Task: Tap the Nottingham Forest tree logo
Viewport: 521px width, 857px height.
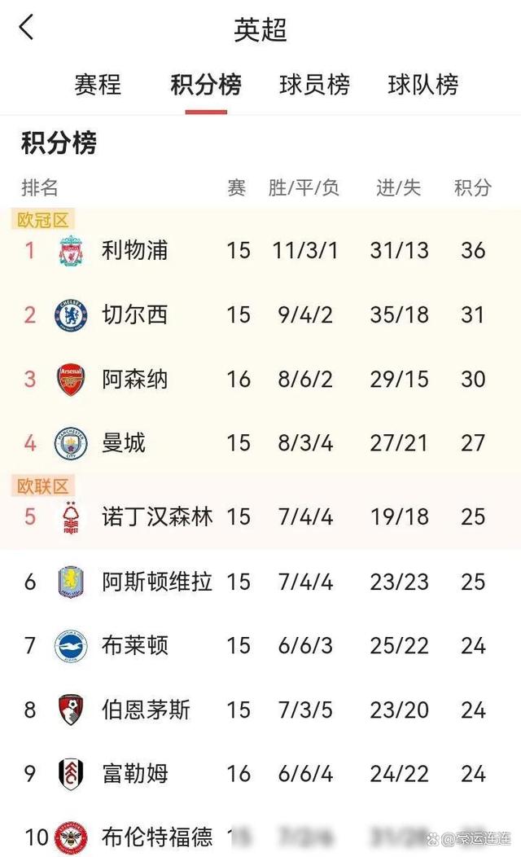Action: pos(71,517)
